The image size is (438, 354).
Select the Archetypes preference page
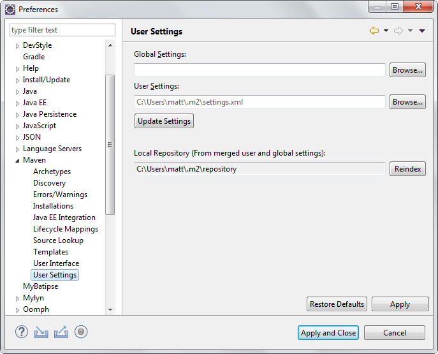click(x=52, y=172)
